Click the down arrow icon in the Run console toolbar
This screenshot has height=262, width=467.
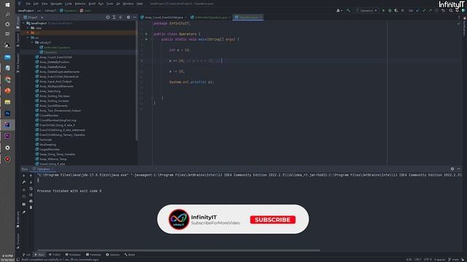(x=31, y=182)
